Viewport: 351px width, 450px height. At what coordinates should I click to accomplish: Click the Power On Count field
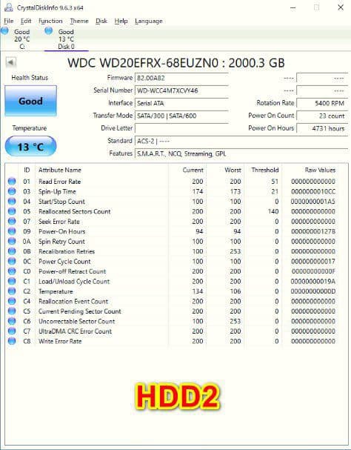coord(322,116)
